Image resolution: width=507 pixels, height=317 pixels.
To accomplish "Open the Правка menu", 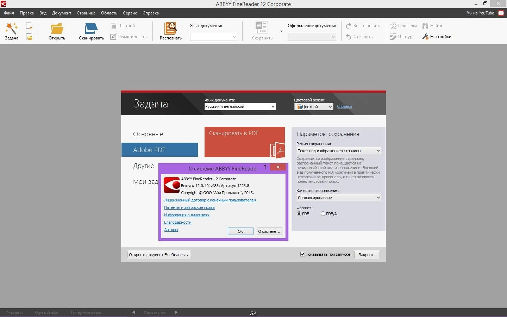I will 27,13.
